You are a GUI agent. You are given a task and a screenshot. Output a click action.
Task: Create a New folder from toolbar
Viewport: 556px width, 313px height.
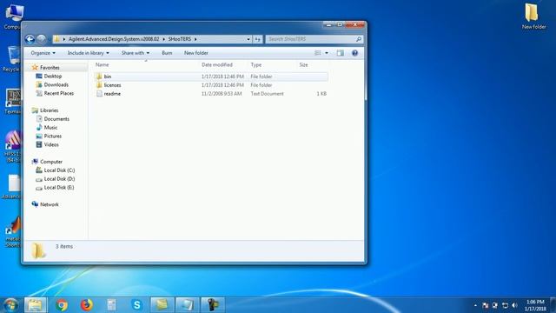pos(196,53)
